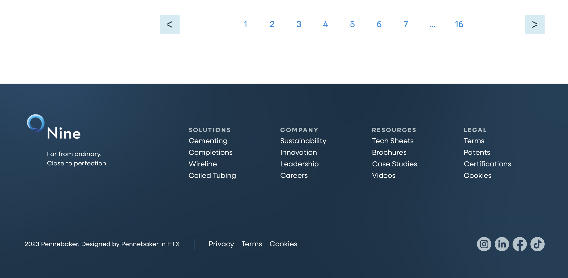568x278 pixels.
Task: Open the Facebook social icon
Action: [x=519, y=244]
